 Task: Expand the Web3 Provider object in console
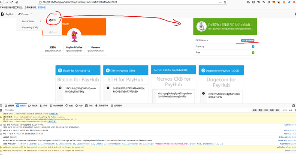click(19, 144)
